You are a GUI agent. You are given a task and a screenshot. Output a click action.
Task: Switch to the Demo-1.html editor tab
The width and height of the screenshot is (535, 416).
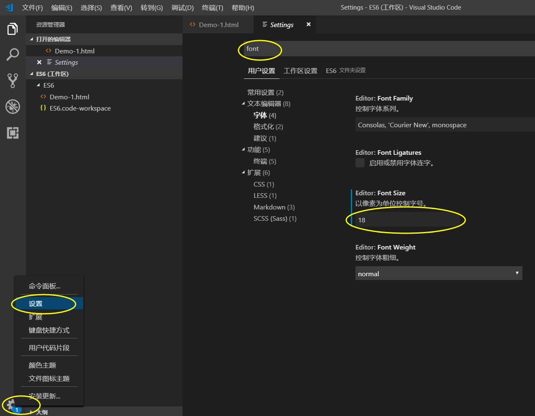(218, 25)
